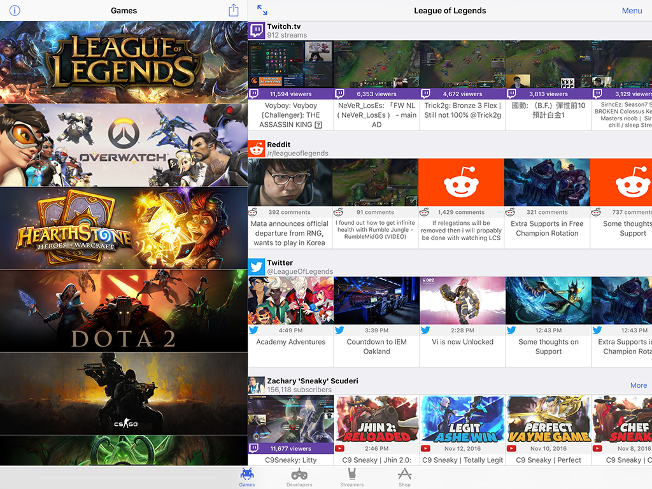Viewport: 652px width, 489px height.
Task: Click the Twitch.tv logo icon
Action: 257,31
